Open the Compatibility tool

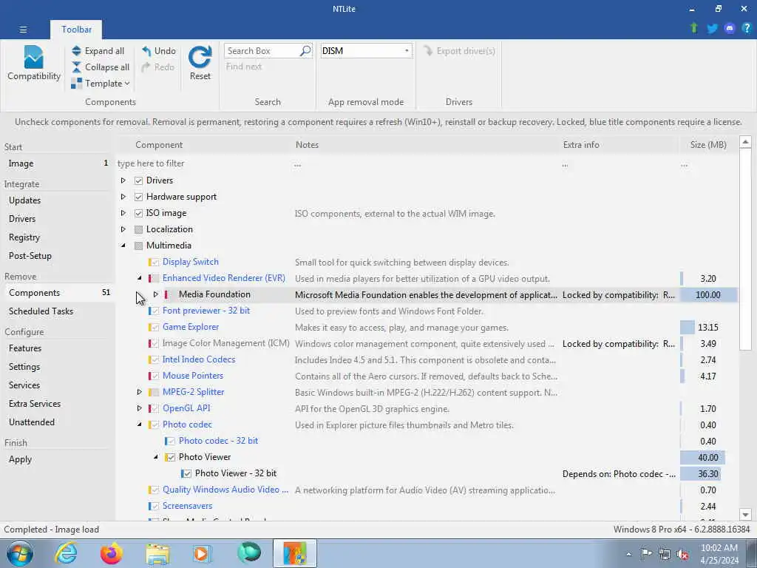(34, 64)
